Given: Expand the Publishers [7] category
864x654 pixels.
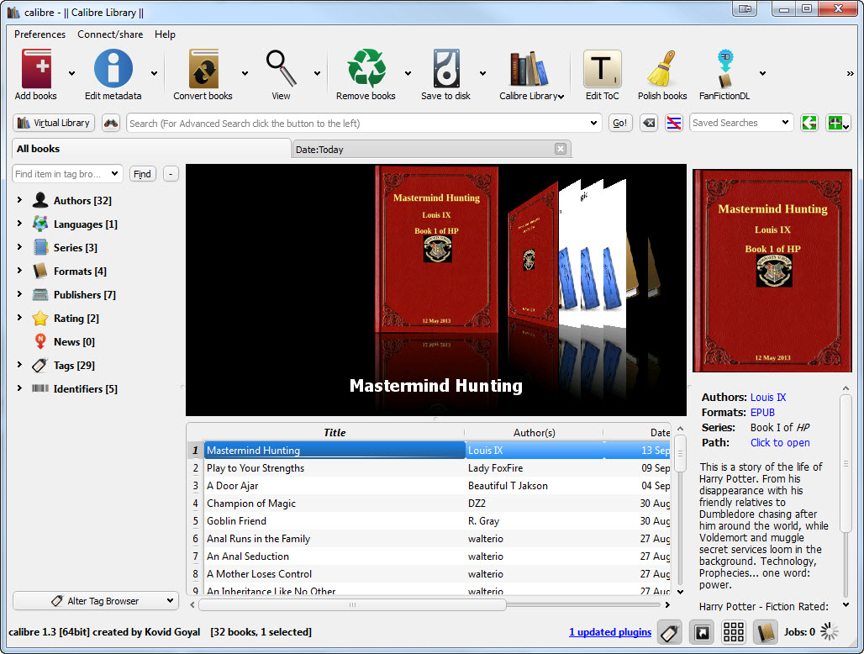Looking at the screenshot, I should click(x=19, y=294).
